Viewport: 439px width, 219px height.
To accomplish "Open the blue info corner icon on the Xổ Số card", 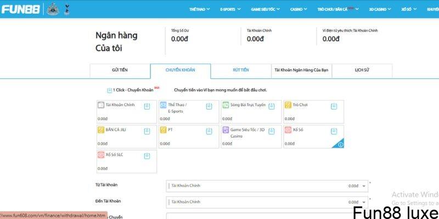I will (340, 145).
